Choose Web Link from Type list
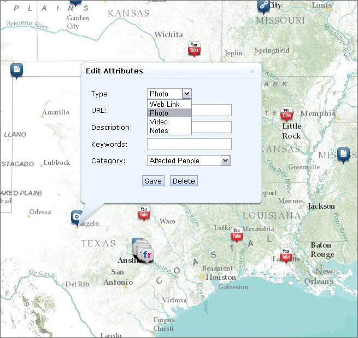 pyautogui.click(x=169, y=104)
